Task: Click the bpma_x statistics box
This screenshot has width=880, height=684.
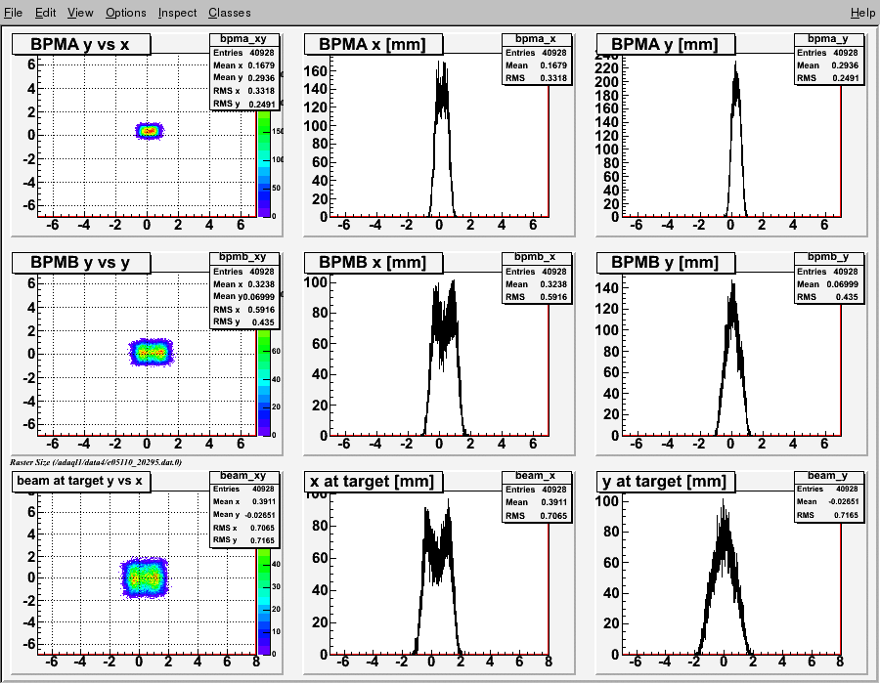Action: pyautogui.click(x=537, y=60)
